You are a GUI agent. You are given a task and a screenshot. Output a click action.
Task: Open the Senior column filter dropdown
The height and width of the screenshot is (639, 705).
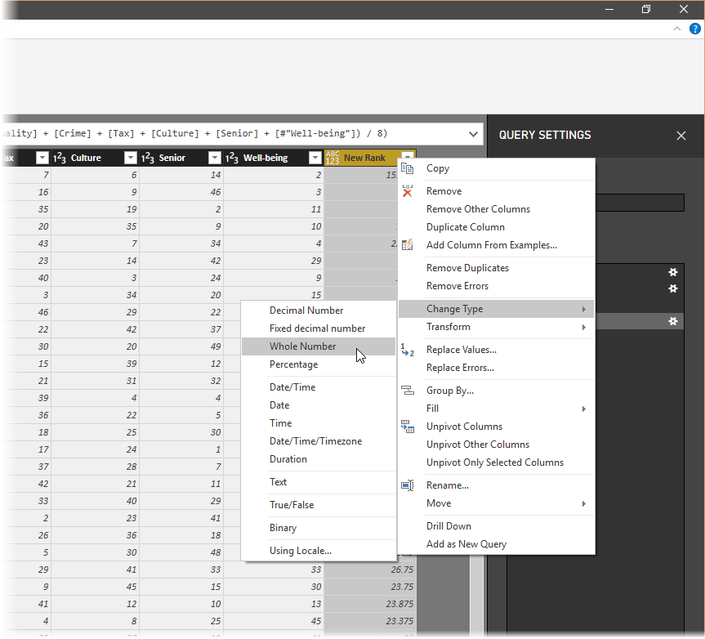(214, 158)
